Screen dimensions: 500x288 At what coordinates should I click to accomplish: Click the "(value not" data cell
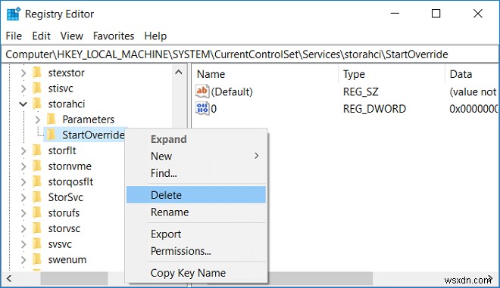(x=473, y=91)
